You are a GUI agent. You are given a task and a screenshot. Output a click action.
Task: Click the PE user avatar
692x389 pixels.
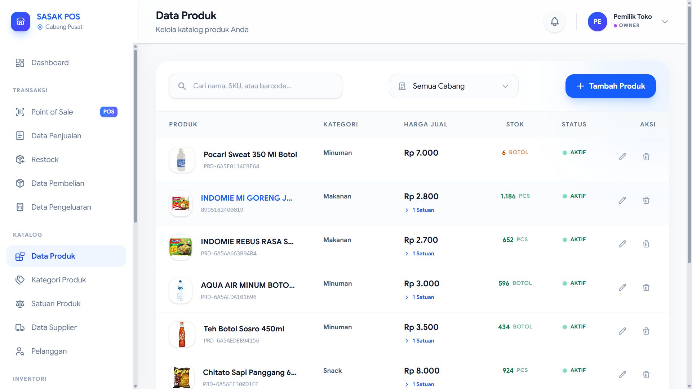pyautogui.click(x=597, y=22)
